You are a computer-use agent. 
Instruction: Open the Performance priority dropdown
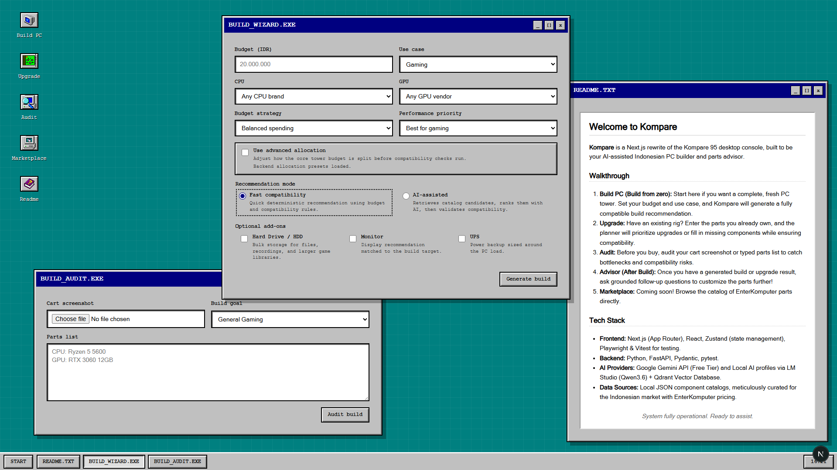point(478,128)
